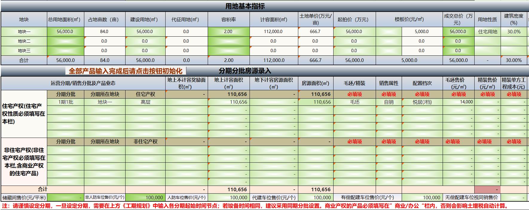Edit the 人防车位售价 value 100,000
Viewport: 529px width, 210px height.
click(229, 197)
